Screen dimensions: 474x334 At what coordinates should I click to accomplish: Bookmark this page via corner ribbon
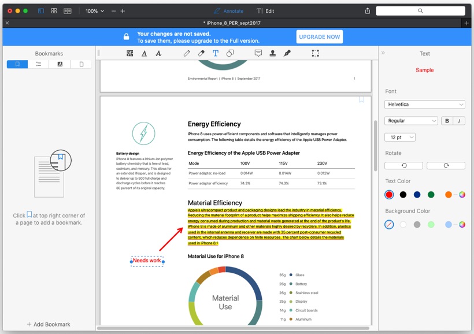coord(361,99)
